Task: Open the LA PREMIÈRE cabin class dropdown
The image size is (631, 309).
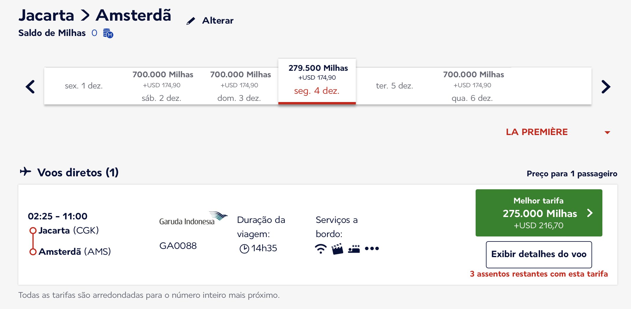Action: click(x=558, y=132)
